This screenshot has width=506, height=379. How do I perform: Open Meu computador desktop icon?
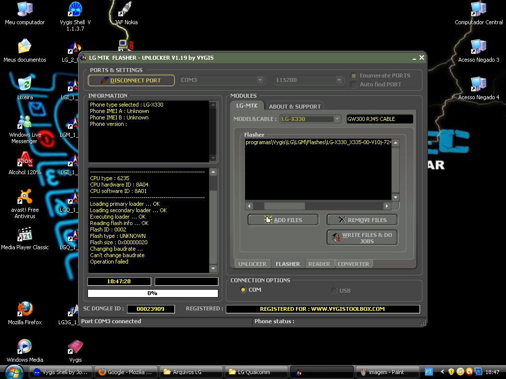pos(25,13)
